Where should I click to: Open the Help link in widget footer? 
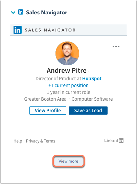tap(18, 141)
